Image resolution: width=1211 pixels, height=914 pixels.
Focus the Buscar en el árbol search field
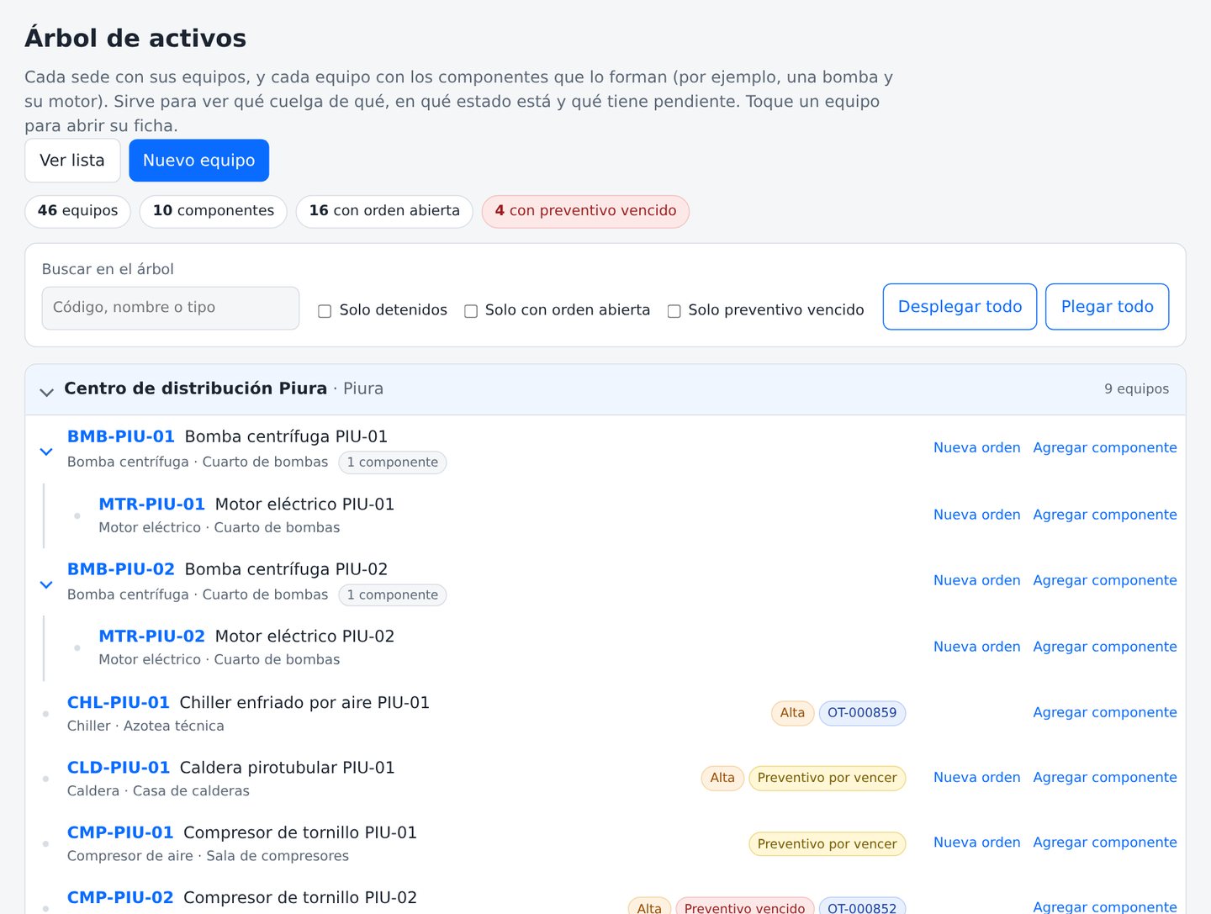(171, 308)
